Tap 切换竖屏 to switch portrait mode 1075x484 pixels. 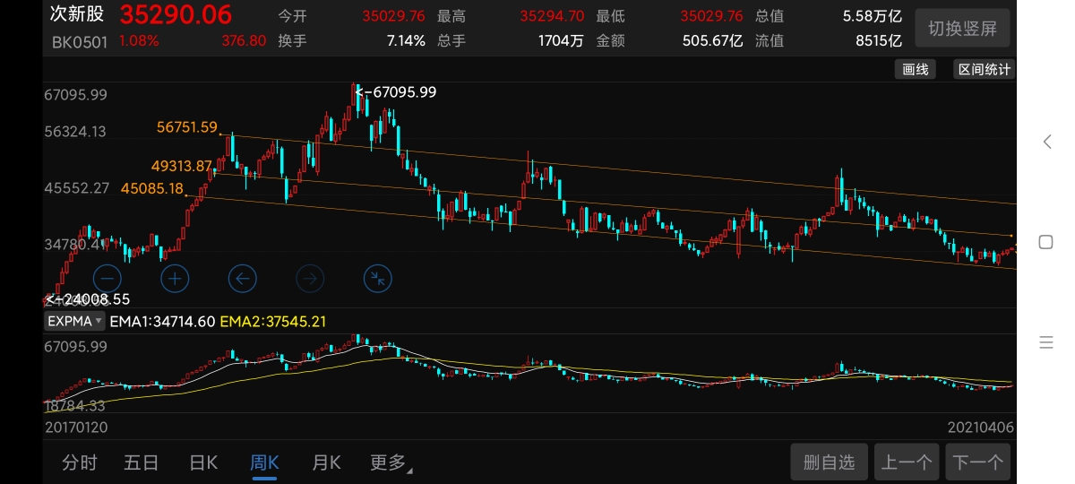[962, 29]
